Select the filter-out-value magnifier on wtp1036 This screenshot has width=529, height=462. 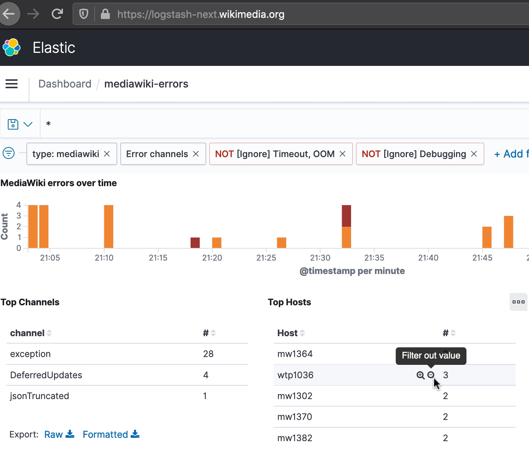(x=431, y=375)
